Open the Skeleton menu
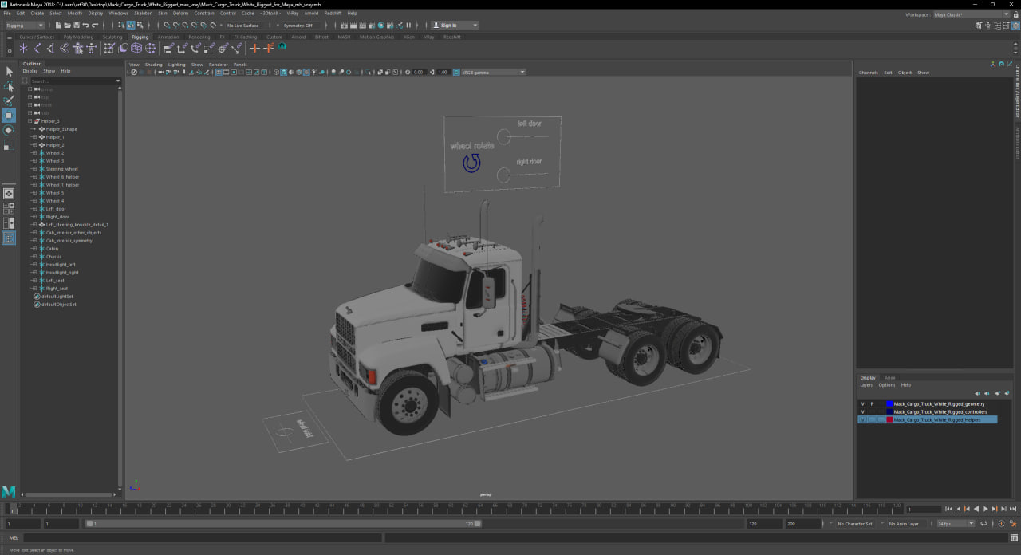This screenshot has width=1021, height=555. pos(143,14)
